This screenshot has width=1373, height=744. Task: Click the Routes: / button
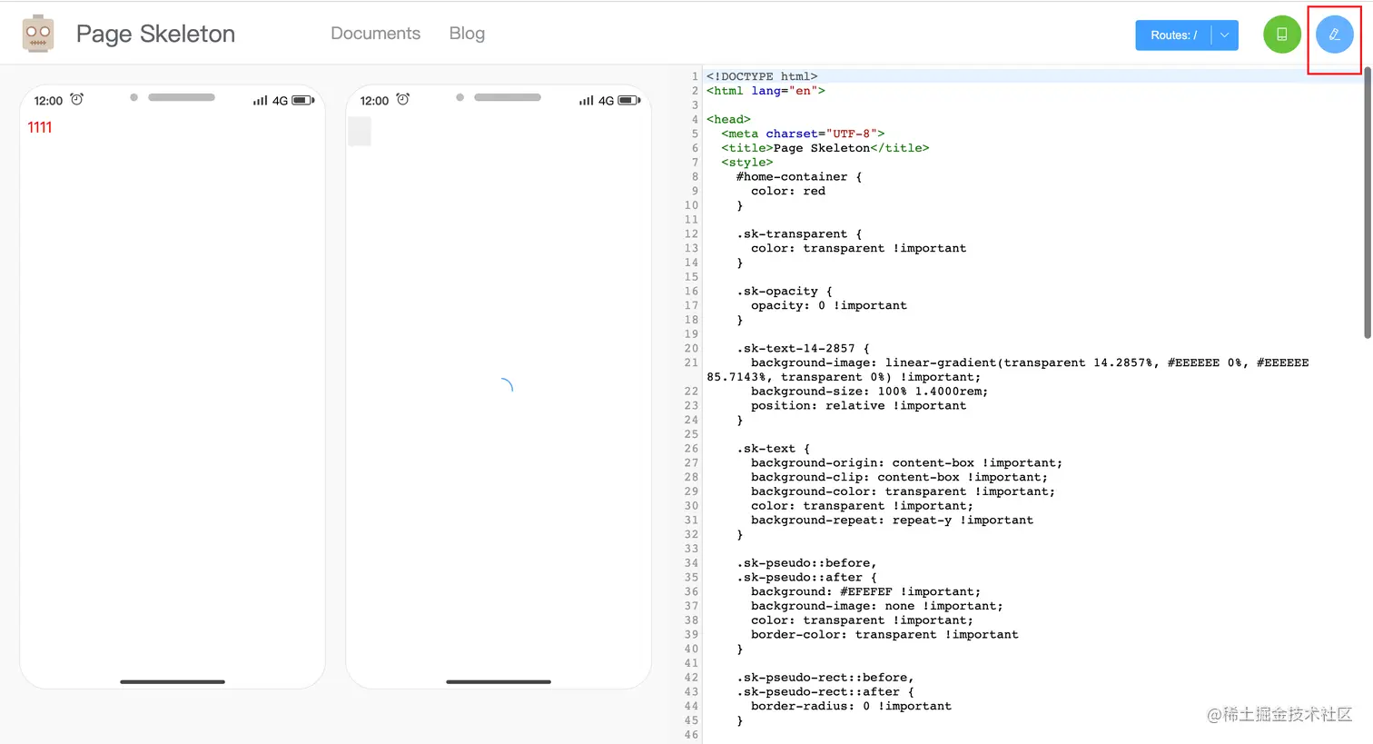point(1173,35)
